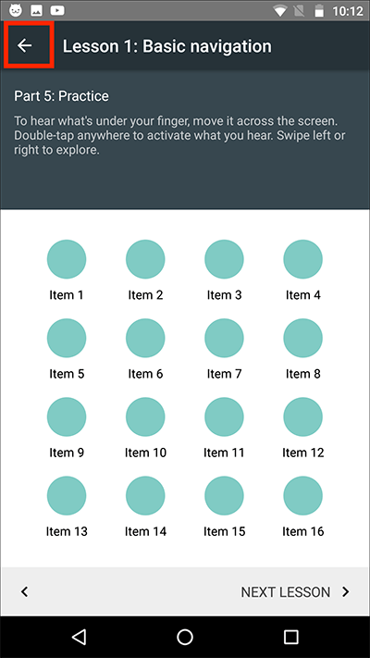Viewport: 370px width, 658px height.
Task: Click the Item 7 label
Action: tap(224, 374)
